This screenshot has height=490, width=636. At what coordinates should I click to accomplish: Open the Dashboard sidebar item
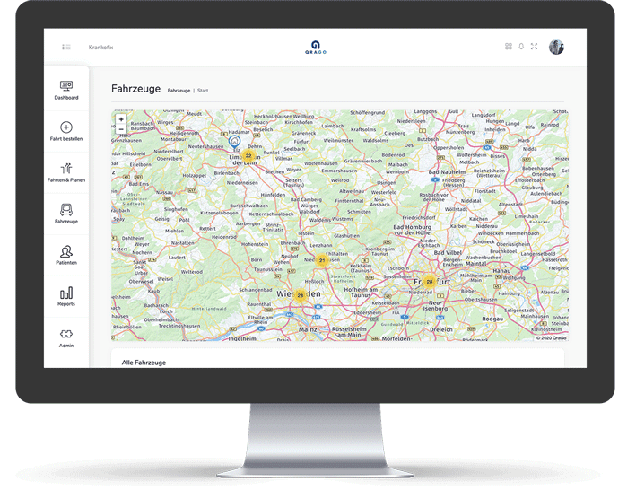66,90
